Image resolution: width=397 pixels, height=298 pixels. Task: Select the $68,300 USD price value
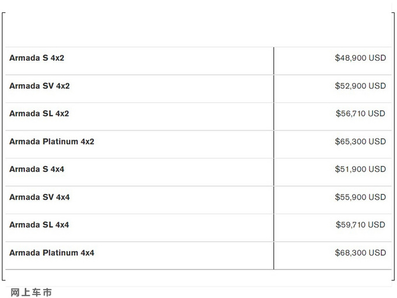pos(360,253)
